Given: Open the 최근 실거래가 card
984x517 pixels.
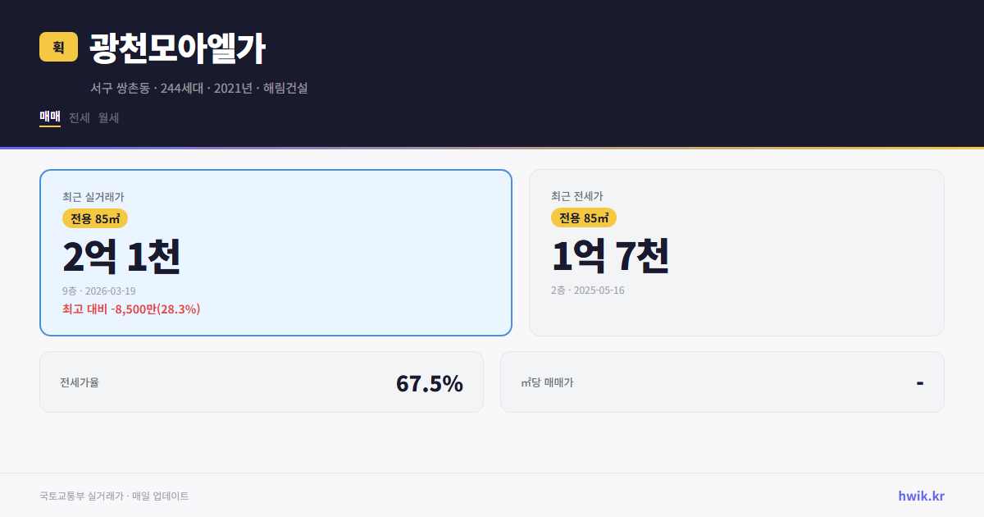Looking at the screenshot, I should (x=275, y=252).
